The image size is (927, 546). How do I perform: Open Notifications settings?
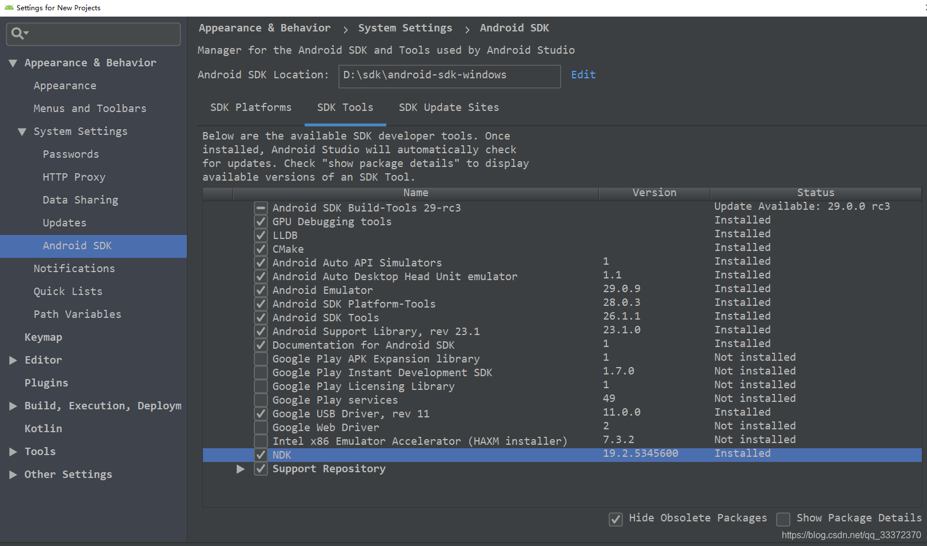pyautogui.click(x=74, y=269)
